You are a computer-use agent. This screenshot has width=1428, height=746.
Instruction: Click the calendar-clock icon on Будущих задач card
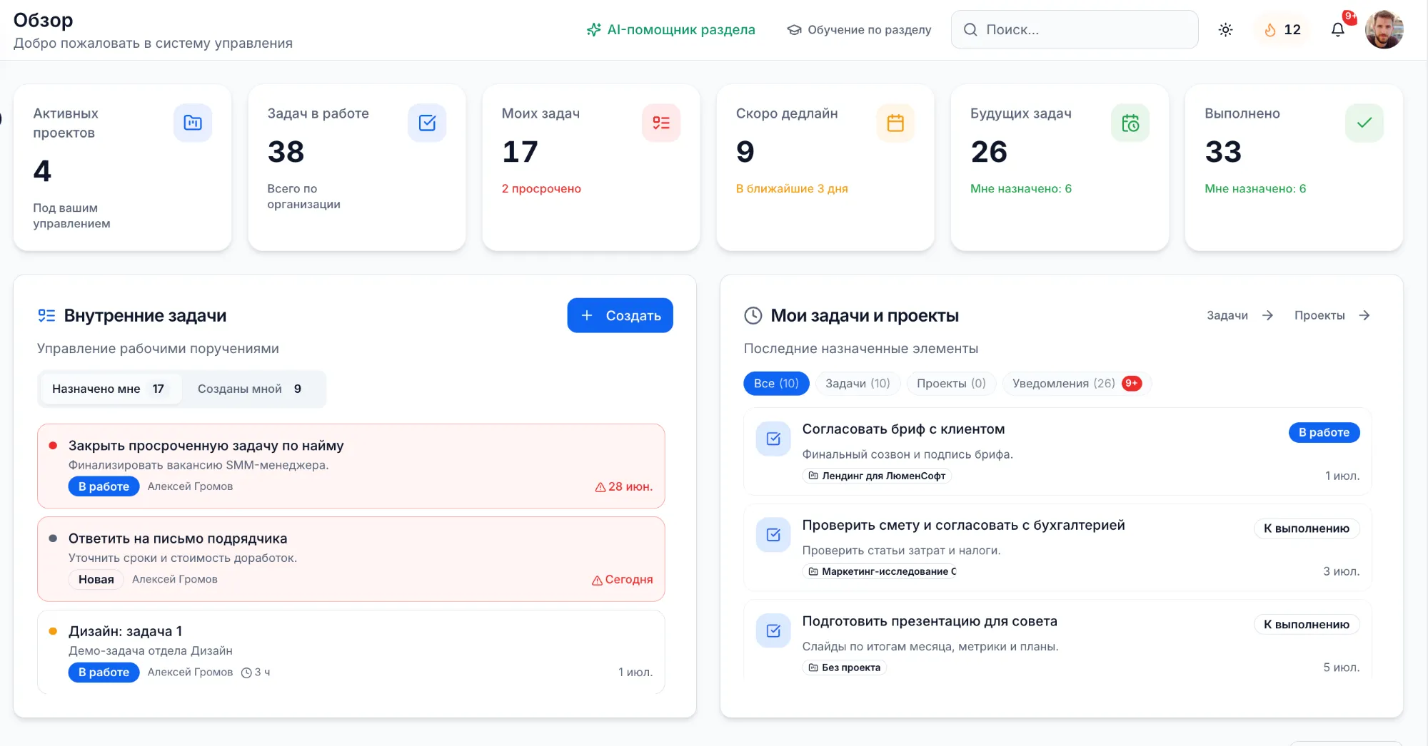coord(1130,123)
